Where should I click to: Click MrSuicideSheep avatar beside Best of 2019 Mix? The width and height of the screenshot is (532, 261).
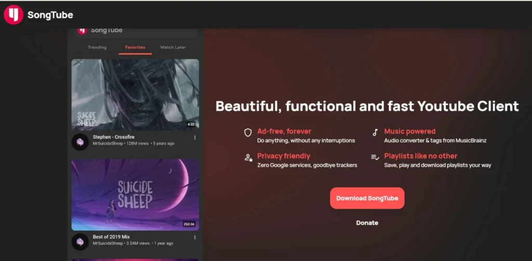pos(80,242)
